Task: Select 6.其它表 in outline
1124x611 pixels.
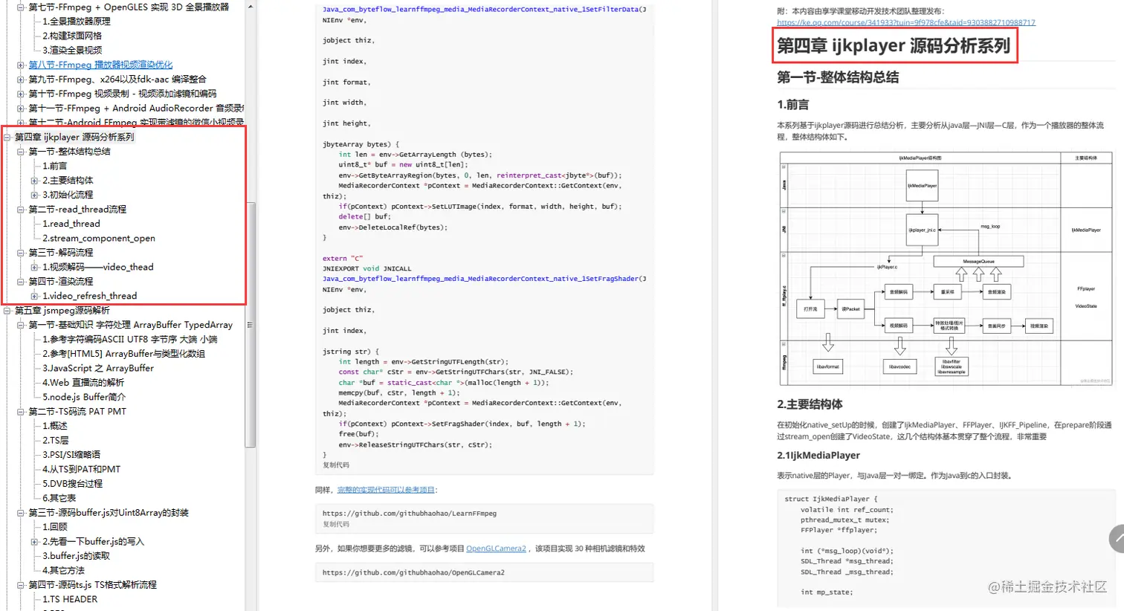Action: point(59,499)
